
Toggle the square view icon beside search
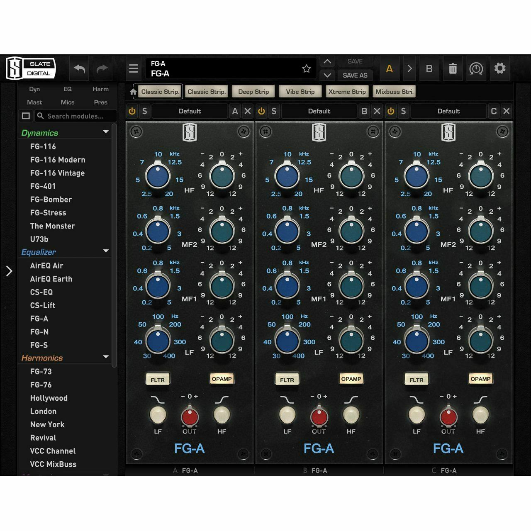pyautogui.click(x=26, y=116)
